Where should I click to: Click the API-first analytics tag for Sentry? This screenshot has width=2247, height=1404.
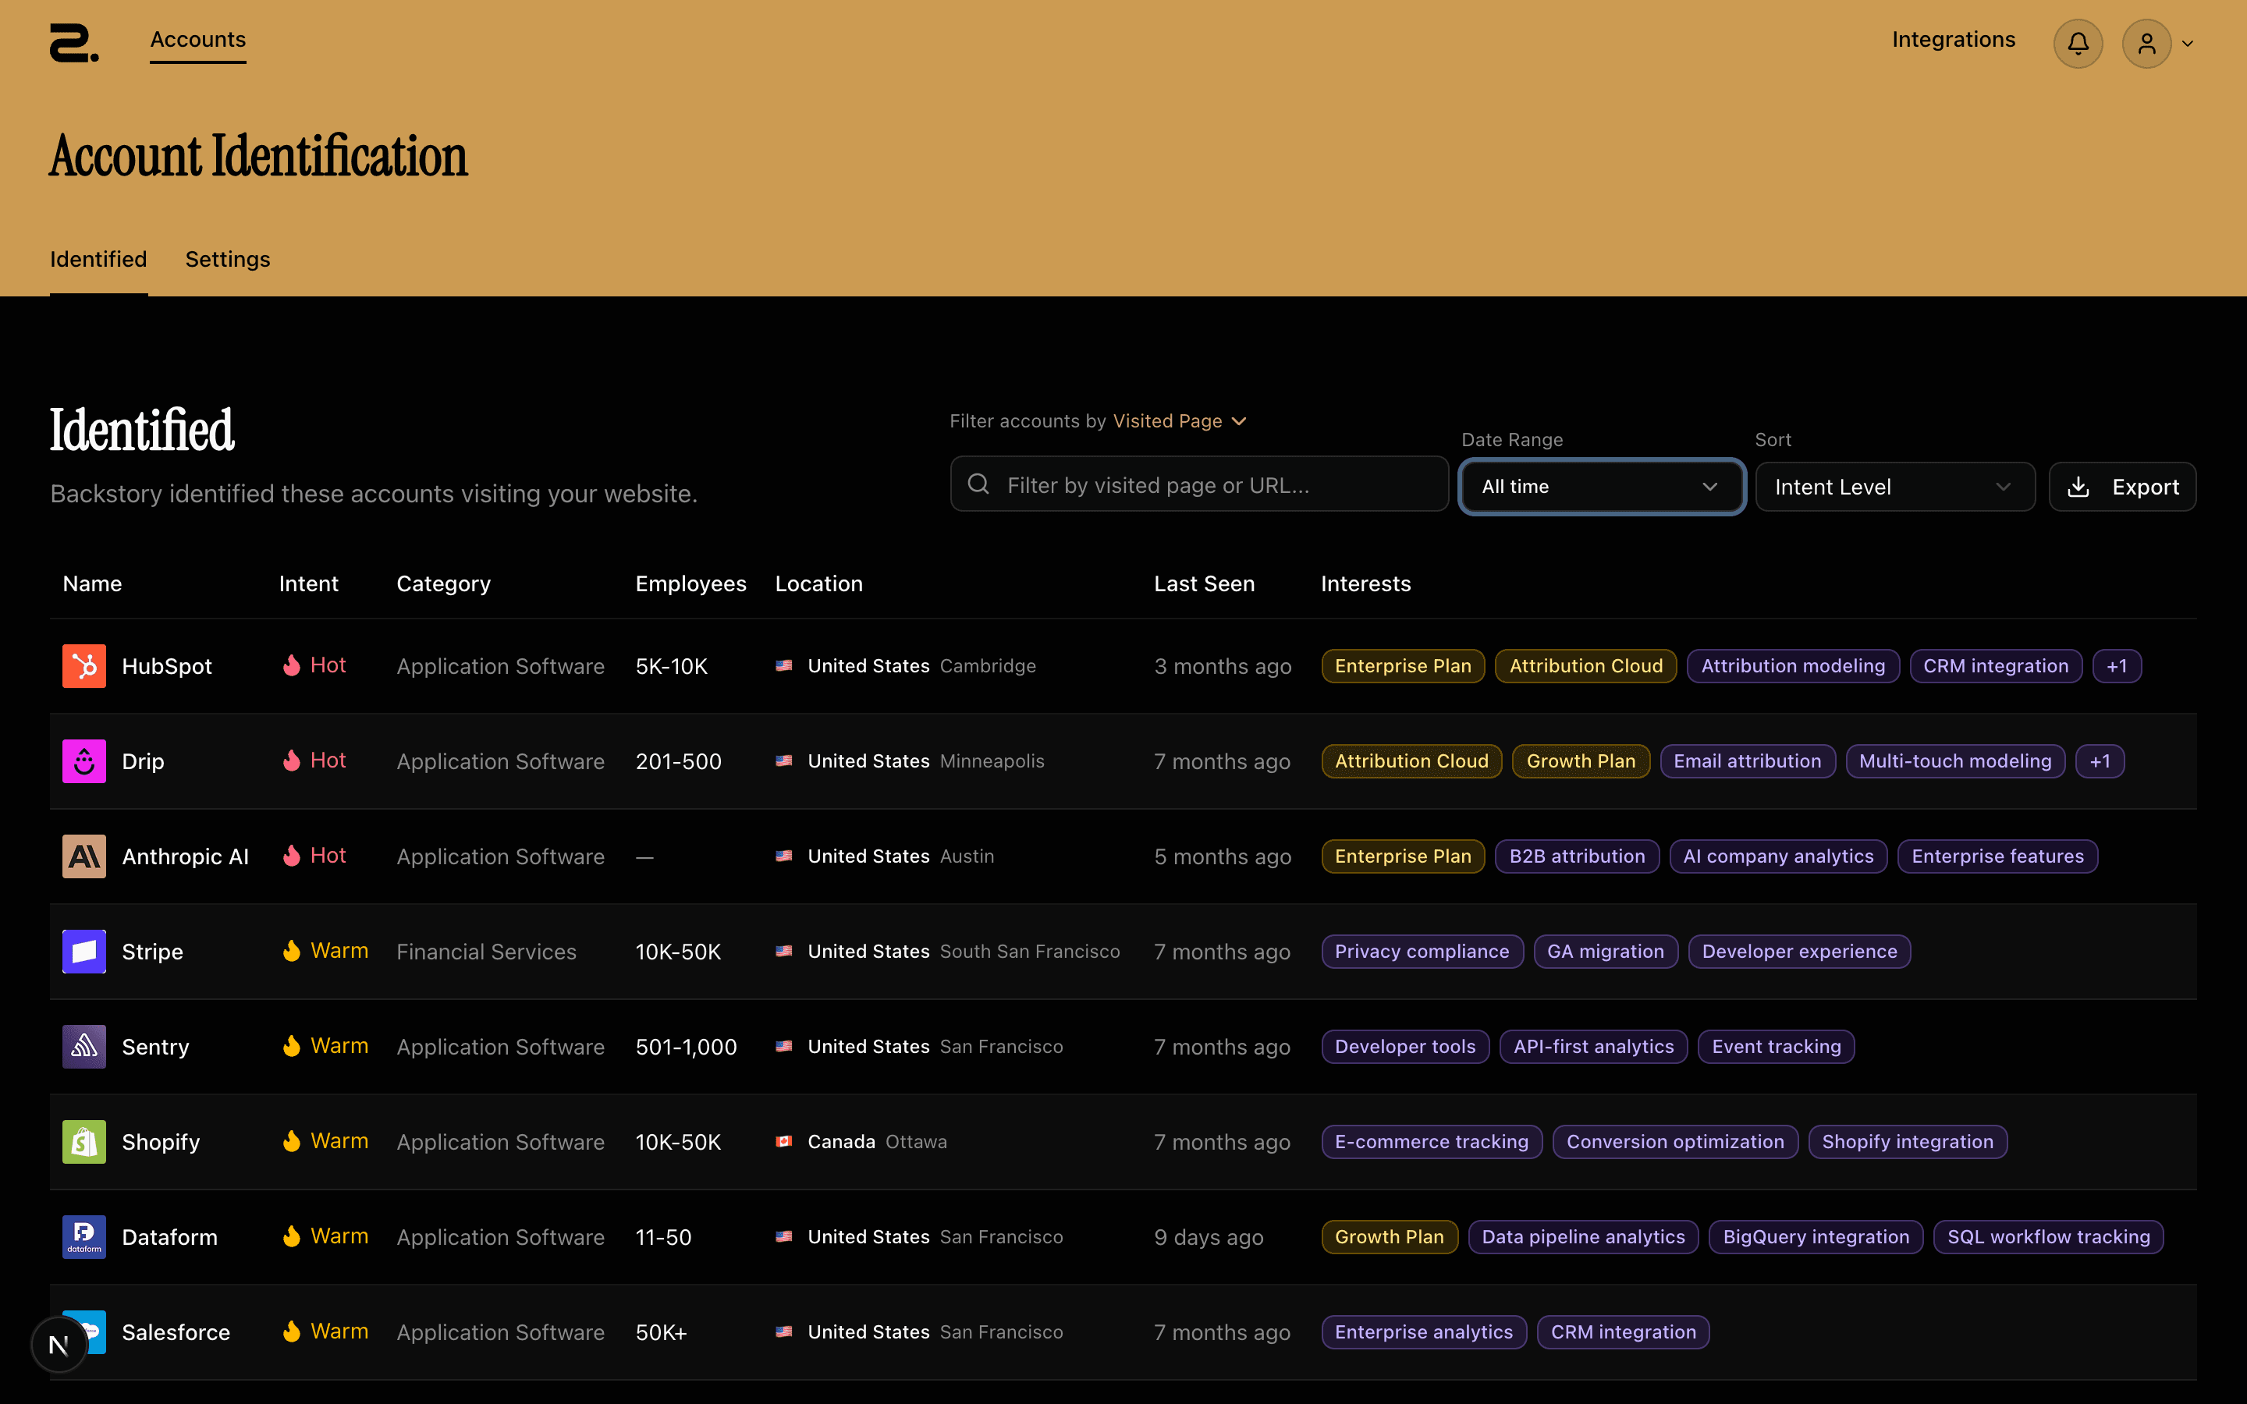(x=1593, y=1047)
